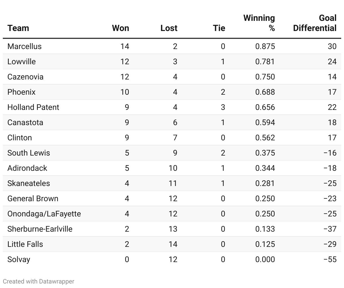Click Marcellus winning percentage 0.875
The width and height of the screenshot is (344, 288).
click(265, 46)
